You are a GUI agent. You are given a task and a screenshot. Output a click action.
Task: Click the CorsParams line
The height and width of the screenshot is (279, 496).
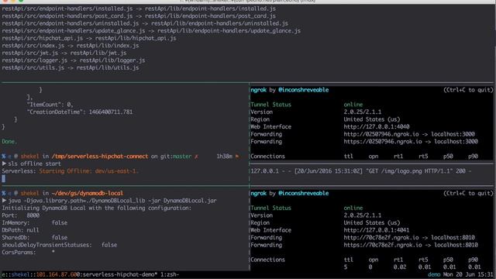[x=28, y=253]
